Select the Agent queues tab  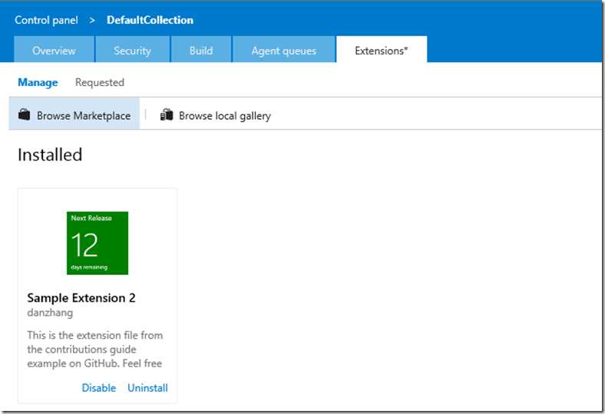click(x=284, y=49)
